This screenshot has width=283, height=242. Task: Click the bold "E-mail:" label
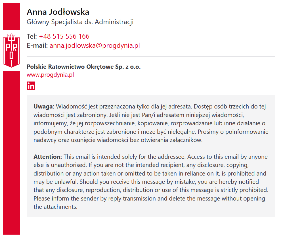pos(37,45)
